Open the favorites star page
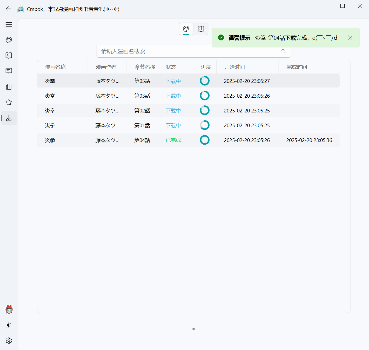This screenshot has height=350, width=369. tap(9, 102)
